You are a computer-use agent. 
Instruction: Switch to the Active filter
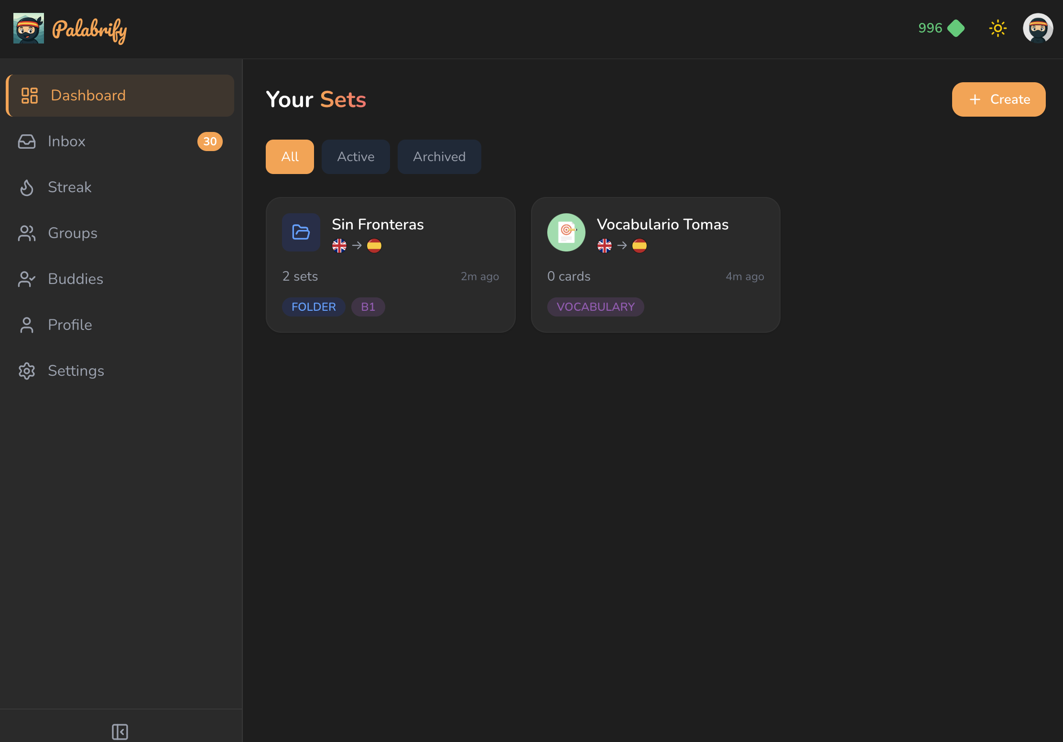point(356,157)
